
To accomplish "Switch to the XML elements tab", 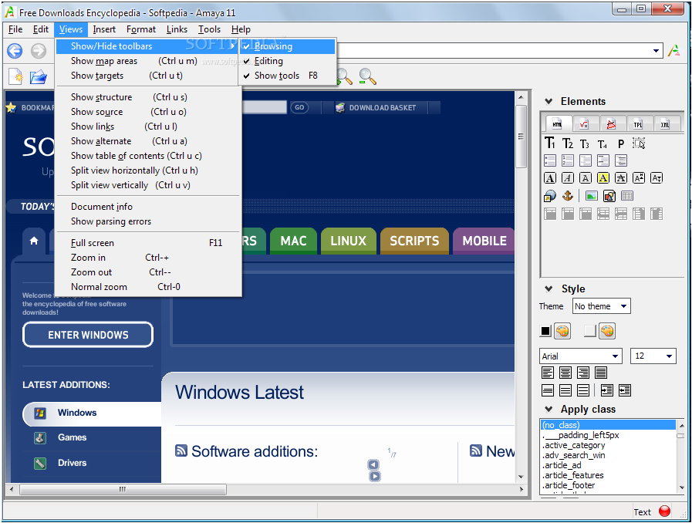I will pyautogui.click(x=665, y=125).
